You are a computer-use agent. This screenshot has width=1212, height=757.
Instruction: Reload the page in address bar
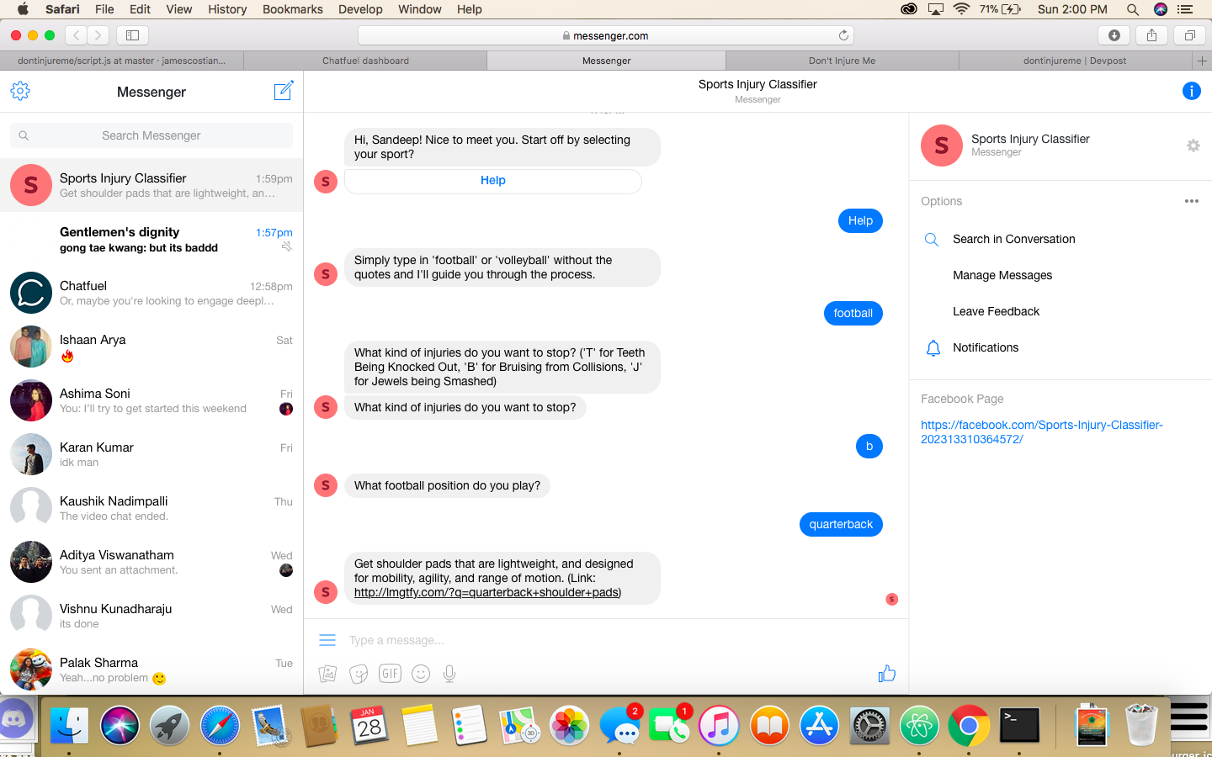tap(843, 35)
